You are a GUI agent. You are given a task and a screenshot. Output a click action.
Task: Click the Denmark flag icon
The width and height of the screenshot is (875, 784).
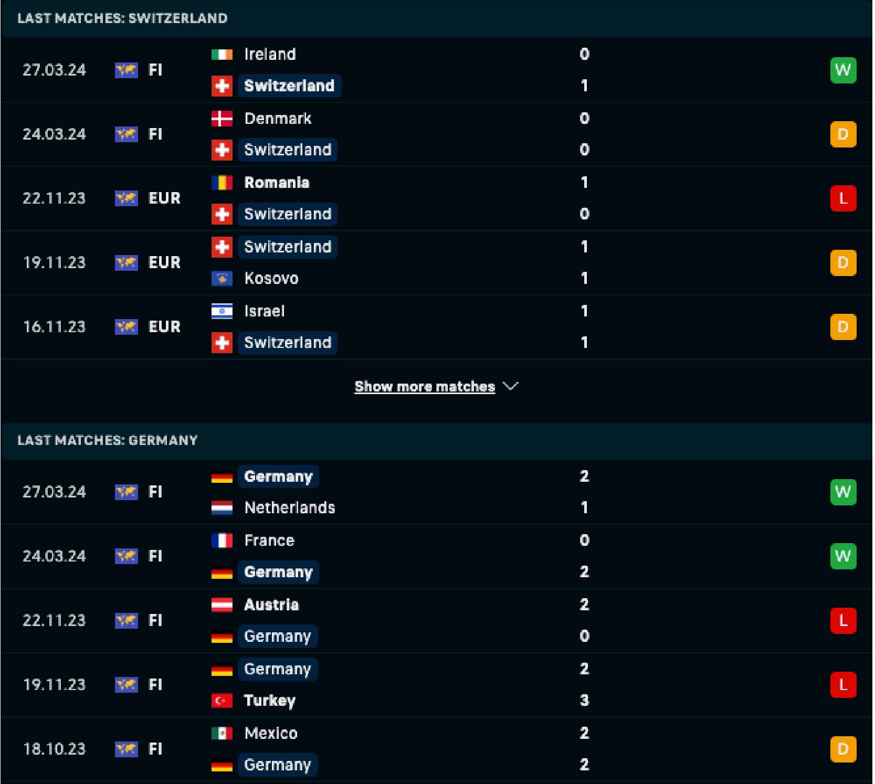222,119
